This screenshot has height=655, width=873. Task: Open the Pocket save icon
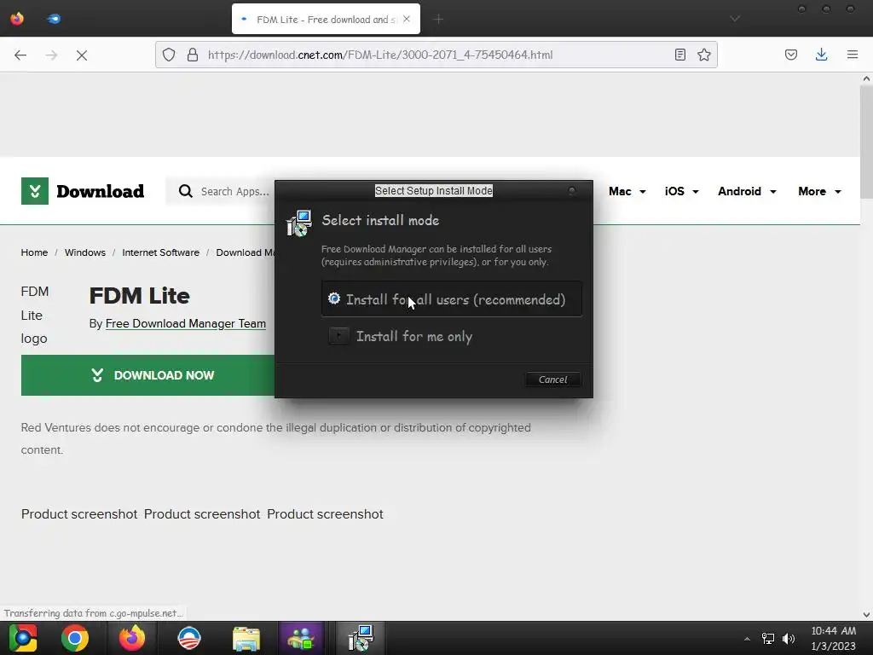(x=791, y=55)
